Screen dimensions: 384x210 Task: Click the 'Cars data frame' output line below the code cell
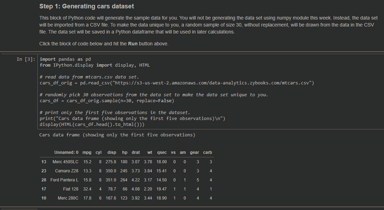point(117,135)
